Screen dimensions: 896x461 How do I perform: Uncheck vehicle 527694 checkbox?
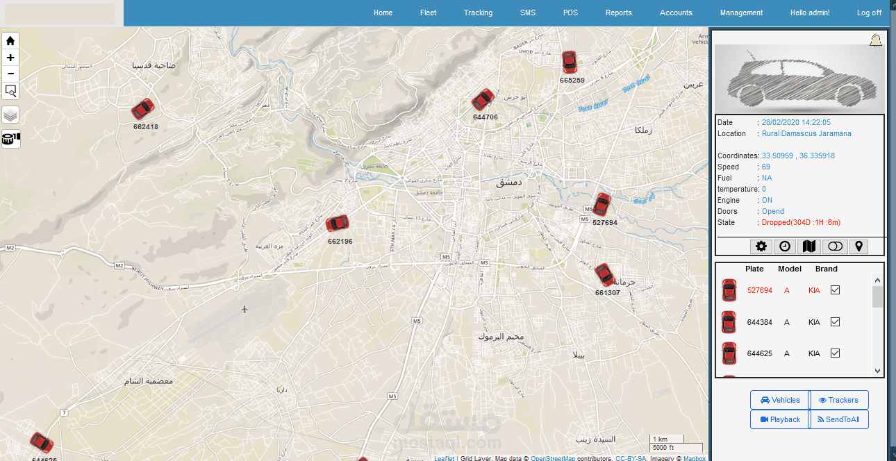[x=836, y=290]
